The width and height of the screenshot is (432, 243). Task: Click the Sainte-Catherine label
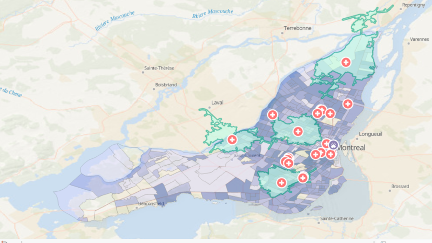337,218
